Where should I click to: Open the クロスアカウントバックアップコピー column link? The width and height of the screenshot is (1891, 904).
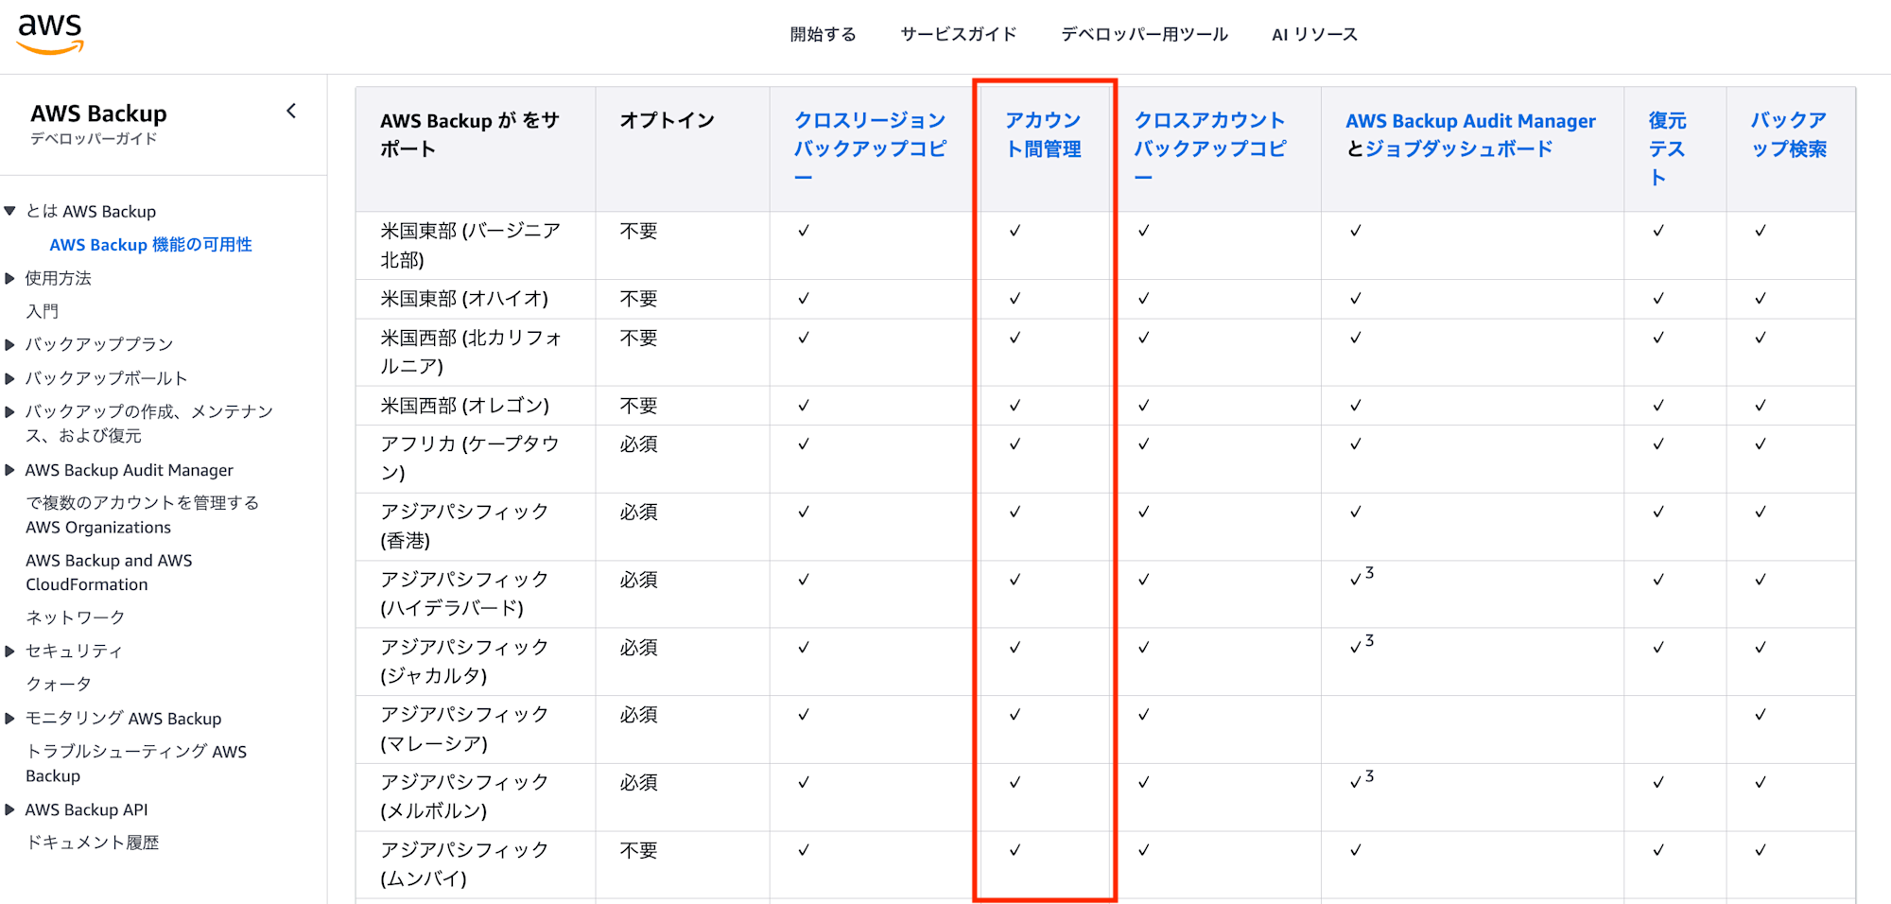click(1210, 148)
